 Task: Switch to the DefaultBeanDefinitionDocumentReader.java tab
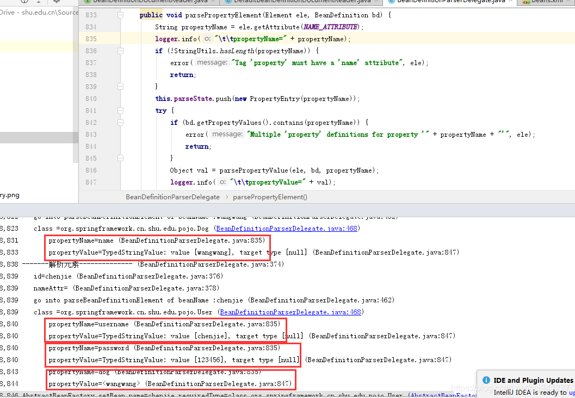click(x=302, y=2)
